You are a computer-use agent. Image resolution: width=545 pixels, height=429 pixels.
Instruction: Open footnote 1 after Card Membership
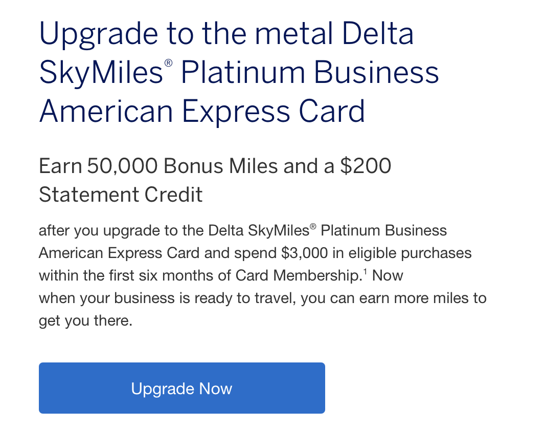[365, 271]
